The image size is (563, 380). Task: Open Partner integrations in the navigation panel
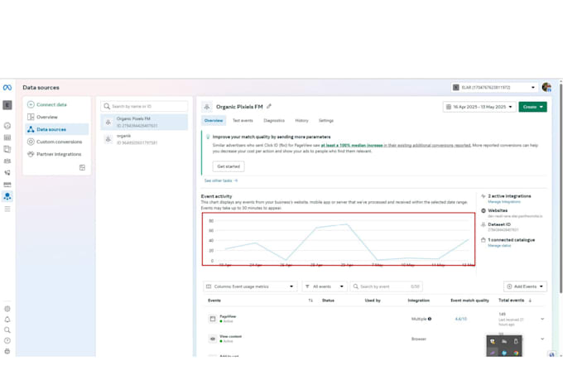click(57, 154)
